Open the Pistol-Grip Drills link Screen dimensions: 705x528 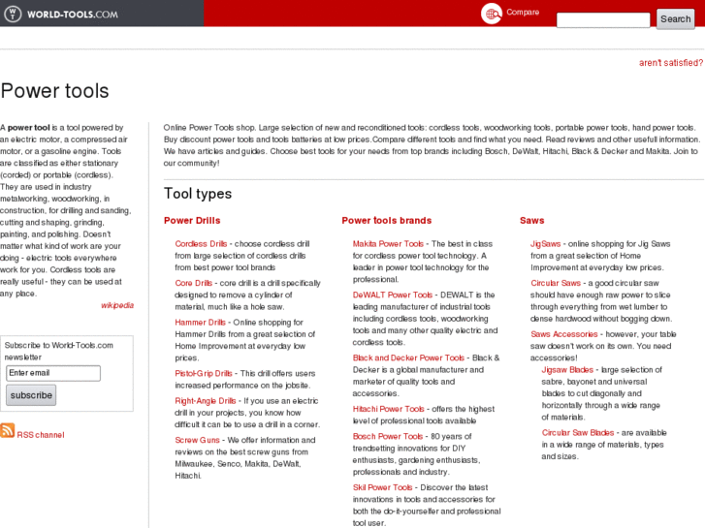[x=204, y=373]
